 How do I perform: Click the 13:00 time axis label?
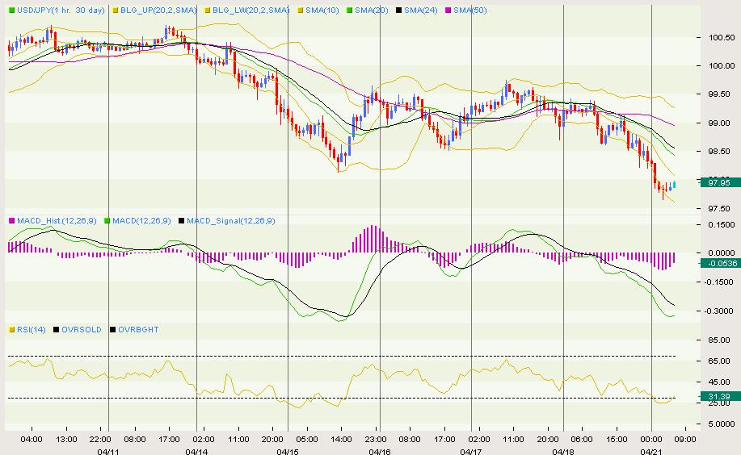[66, 440]
